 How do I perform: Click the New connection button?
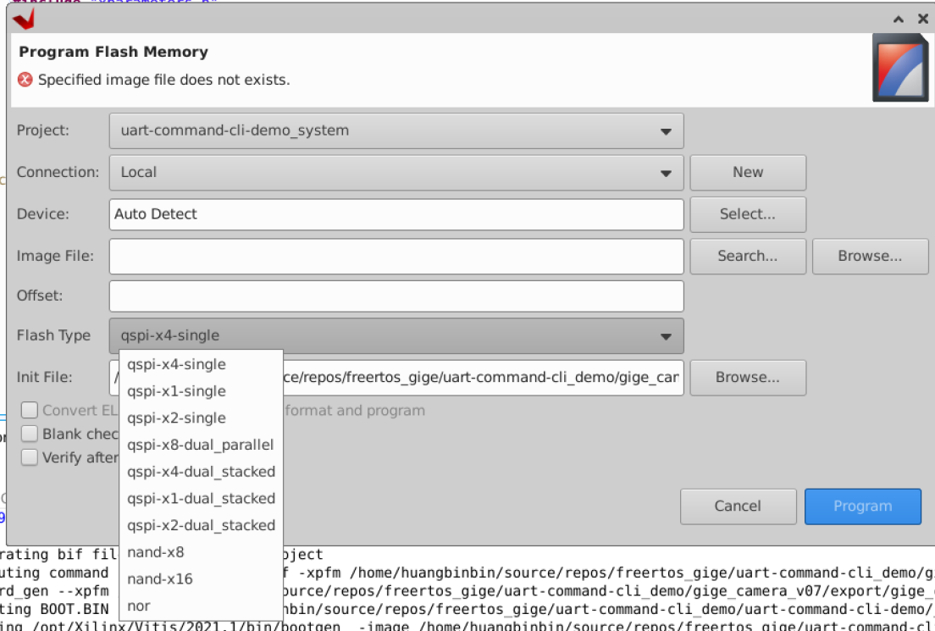coord(748,172)
